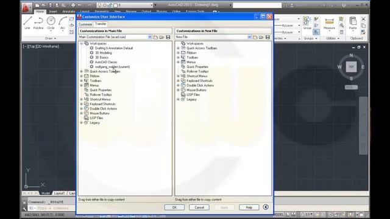Expand Legacy node in Main File tree
The width and height of the screenshot is (390, 219).
coord(81,123)
